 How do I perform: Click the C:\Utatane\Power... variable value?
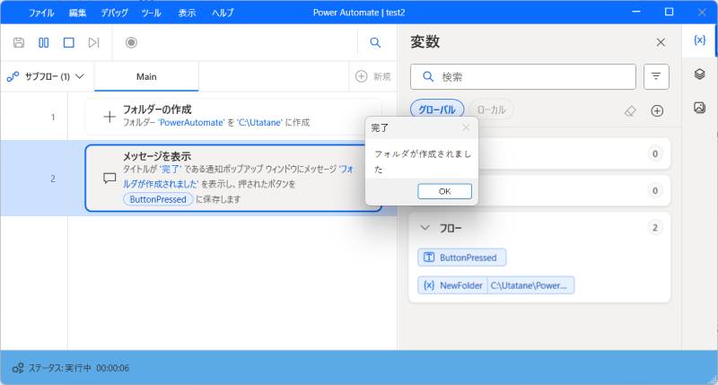(x=530, y=285)
